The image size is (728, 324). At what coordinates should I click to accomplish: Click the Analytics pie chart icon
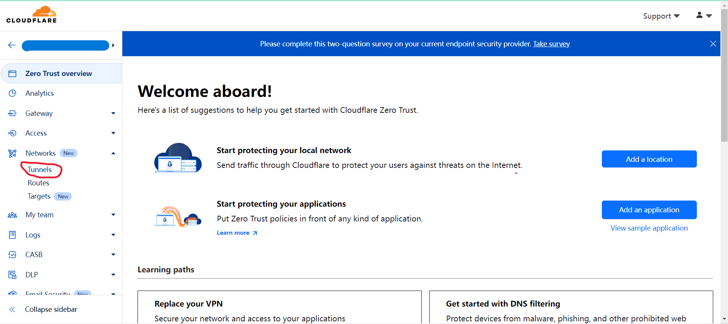click(x=13, y=93)
